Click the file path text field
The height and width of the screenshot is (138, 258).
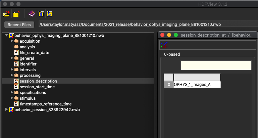click(148, 25)
